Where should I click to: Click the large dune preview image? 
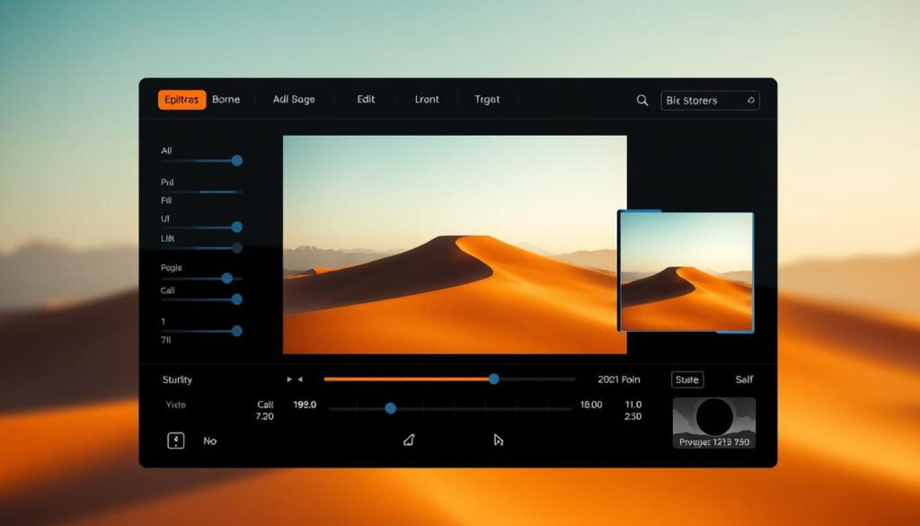(x=455, y=245)
